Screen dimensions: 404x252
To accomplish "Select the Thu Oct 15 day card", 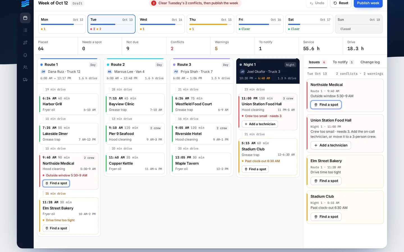I will tap(210, 24).
